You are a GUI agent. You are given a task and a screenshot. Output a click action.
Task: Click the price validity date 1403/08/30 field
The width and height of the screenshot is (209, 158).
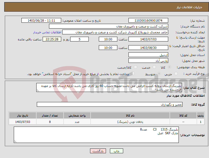coord(148,48)
